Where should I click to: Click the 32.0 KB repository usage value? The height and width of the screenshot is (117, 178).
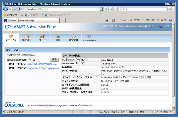pyautogui.click(x=105, y=89)
